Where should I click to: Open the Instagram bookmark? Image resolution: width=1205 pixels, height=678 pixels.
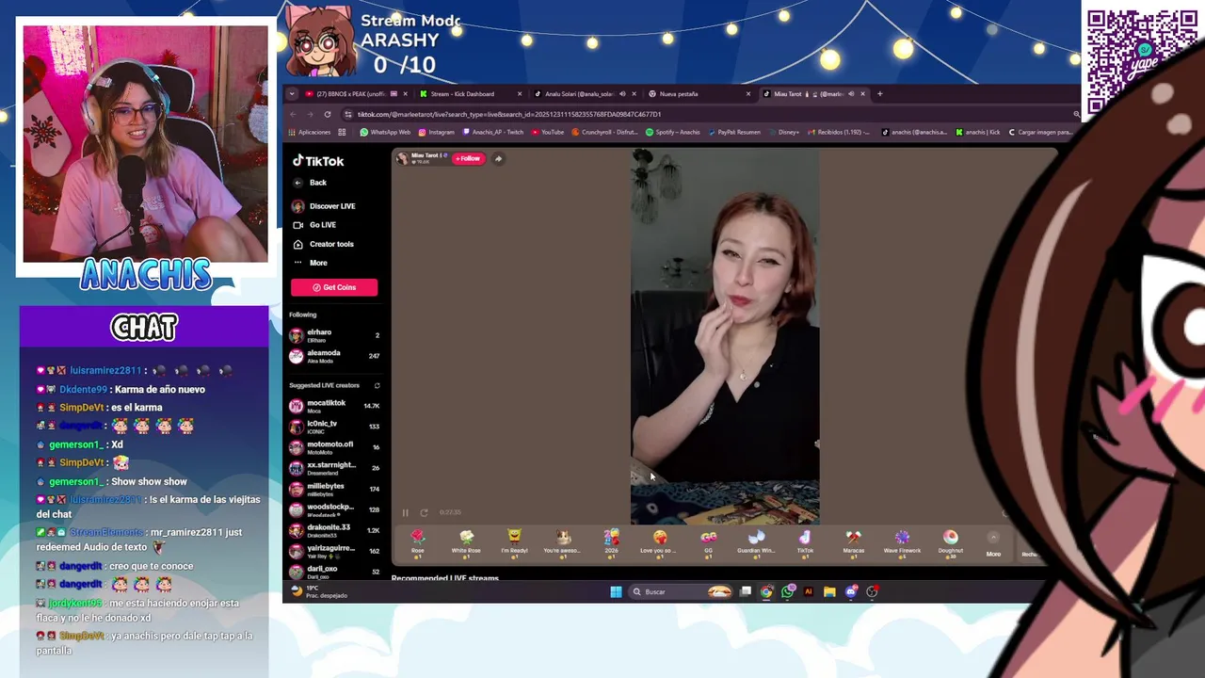(436, 132)
